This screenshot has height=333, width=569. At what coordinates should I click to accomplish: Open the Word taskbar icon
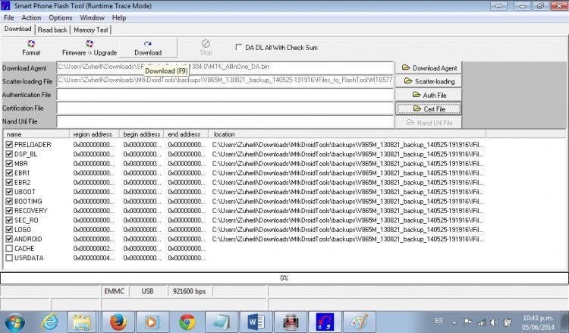point(256,322)
